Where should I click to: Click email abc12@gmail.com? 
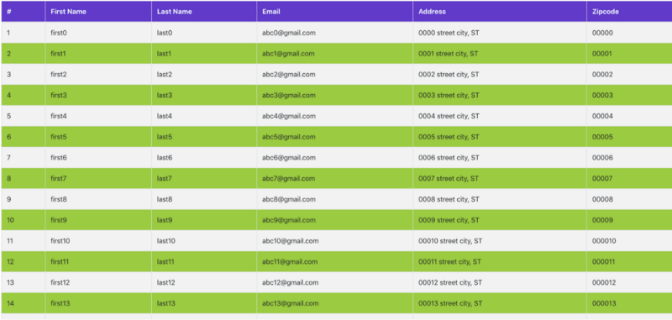291,282
